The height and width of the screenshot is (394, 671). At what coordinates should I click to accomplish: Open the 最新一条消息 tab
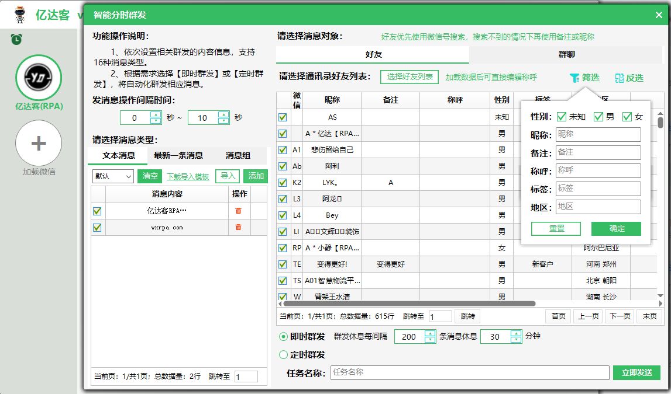click(178, 155)
